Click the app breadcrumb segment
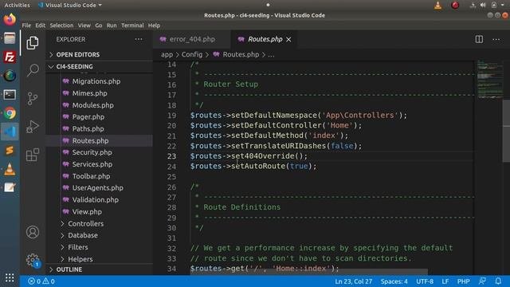The height and width of the screenshot is (287, 510). pyautogui.click(x=167, y=55)
